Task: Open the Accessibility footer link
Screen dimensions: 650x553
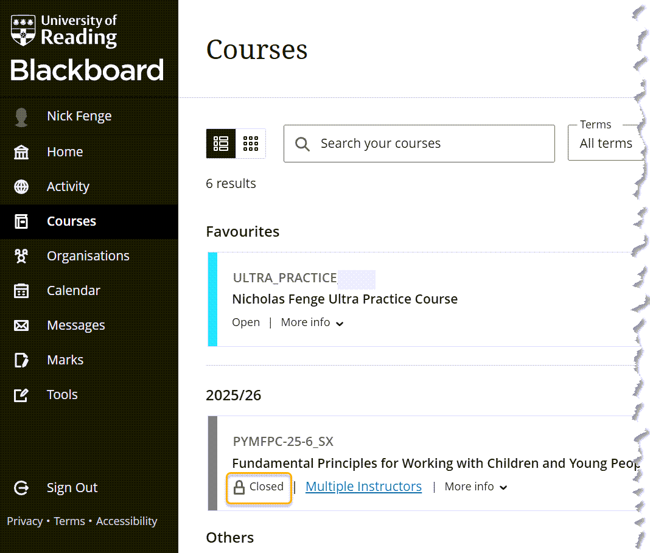Action: pyautogui.click(x=127, y=521)
